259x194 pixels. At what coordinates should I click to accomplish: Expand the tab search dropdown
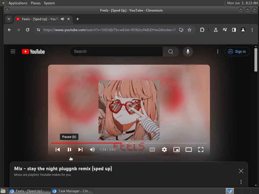[9, 19]
